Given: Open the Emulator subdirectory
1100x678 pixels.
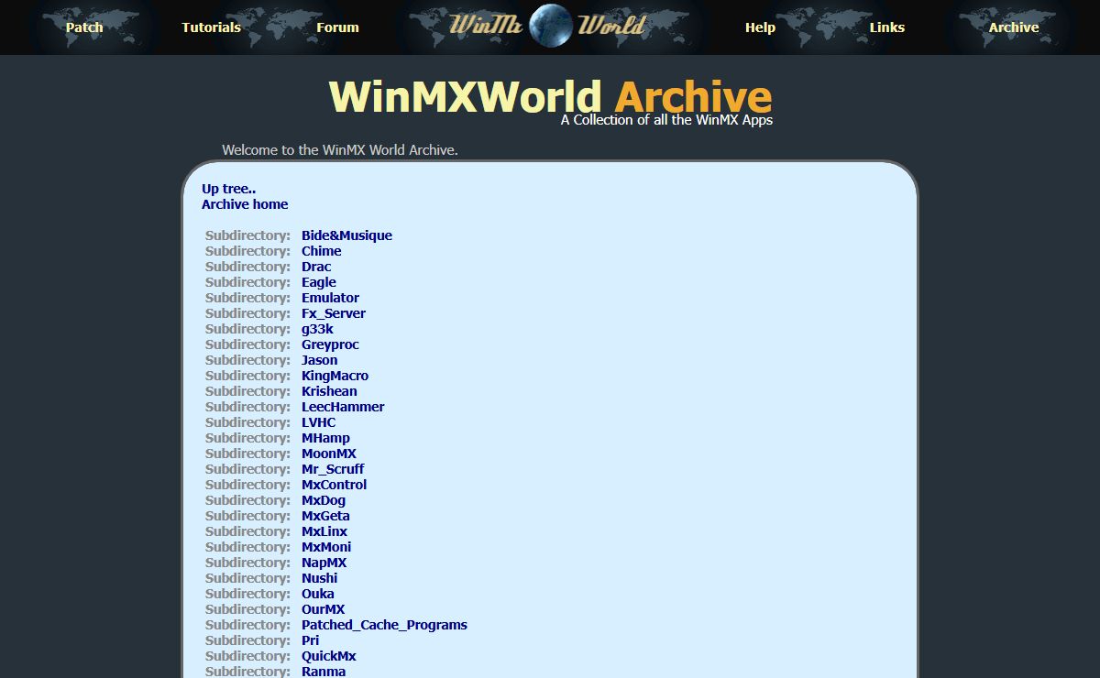Looking at the screenshot, I should pyautogui.click(x=330, y=298).
